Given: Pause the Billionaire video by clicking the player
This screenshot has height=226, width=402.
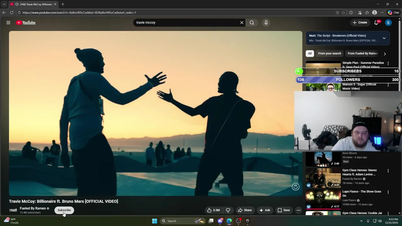Looking at the screenshot, I should tap(155, 113).
